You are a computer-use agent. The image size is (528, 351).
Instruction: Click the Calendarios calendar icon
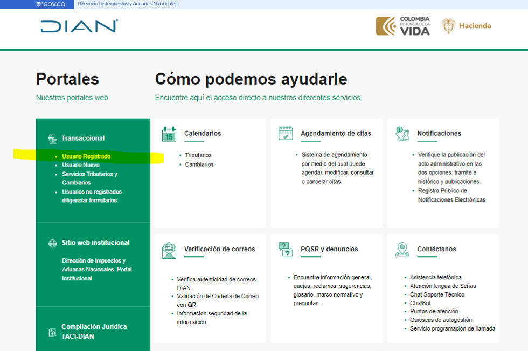pos(169,134)
